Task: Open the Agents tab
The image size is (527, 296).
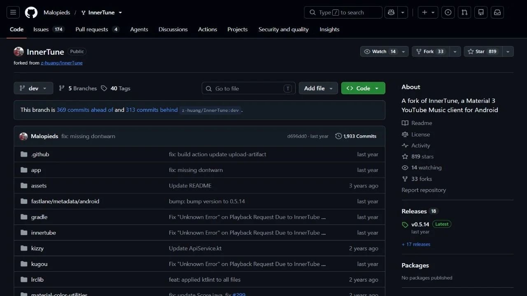Action: [139, 29]
